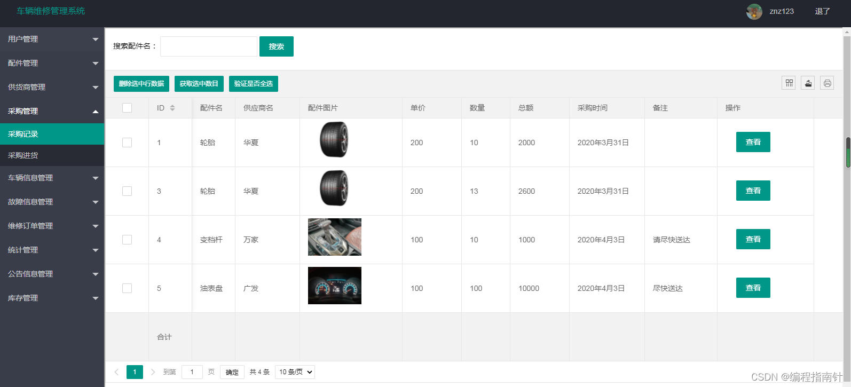Check the row with ID 3
Screen dimensions: 851x387
(127, 191)
